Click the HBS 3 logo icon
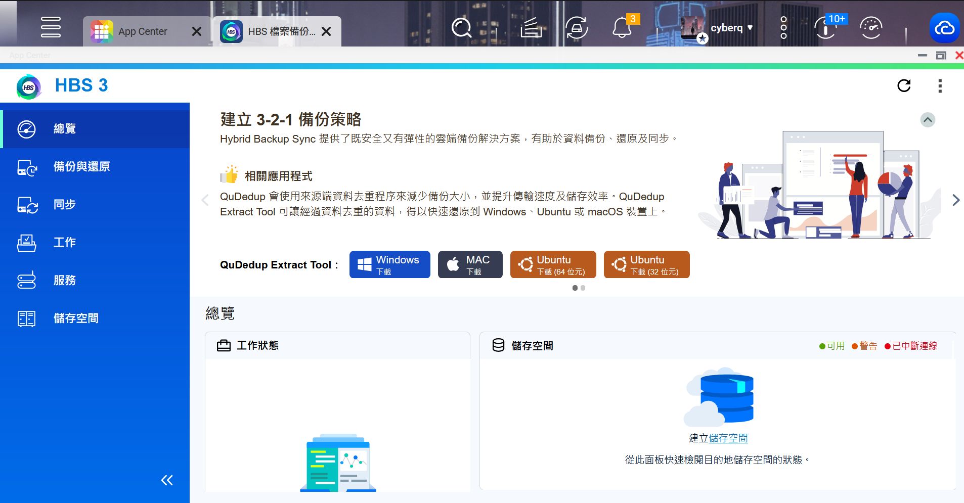 [29, 86]
